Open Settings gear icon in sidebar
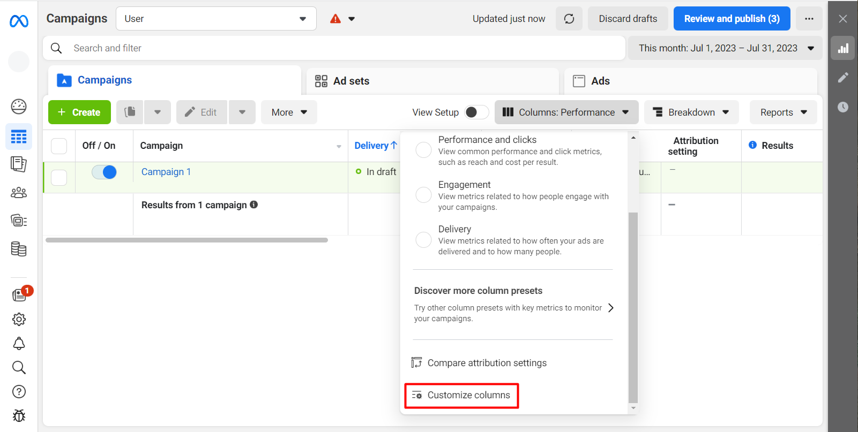 19,320
